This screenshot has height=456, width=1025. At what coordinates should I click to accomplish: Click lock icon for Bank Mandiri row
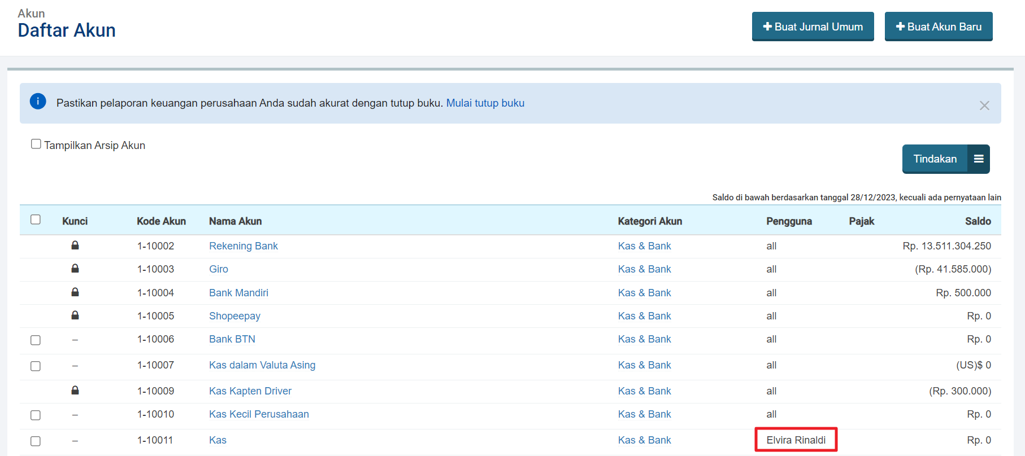point(75,292)
